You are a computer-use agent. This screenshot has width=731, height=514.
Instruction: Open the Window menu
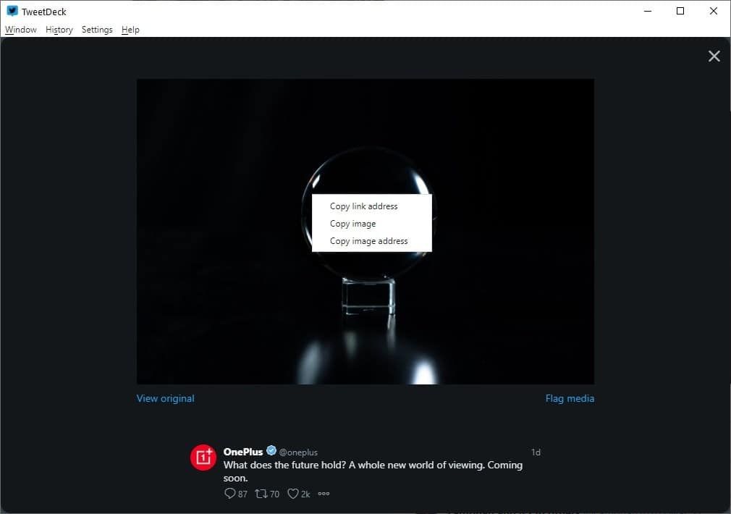[x=20, y=30]
